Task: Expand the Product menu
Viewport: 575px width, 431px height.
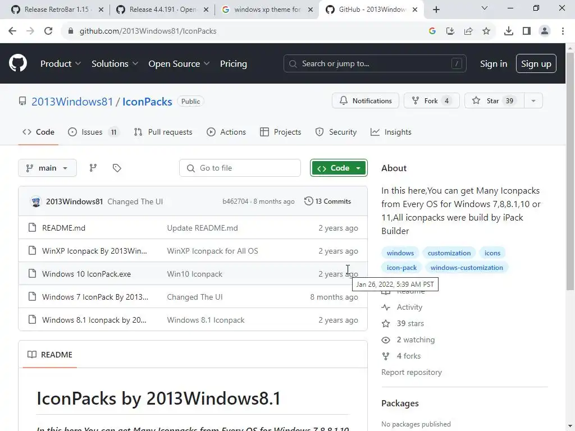Action: click(x=61, y=63)
